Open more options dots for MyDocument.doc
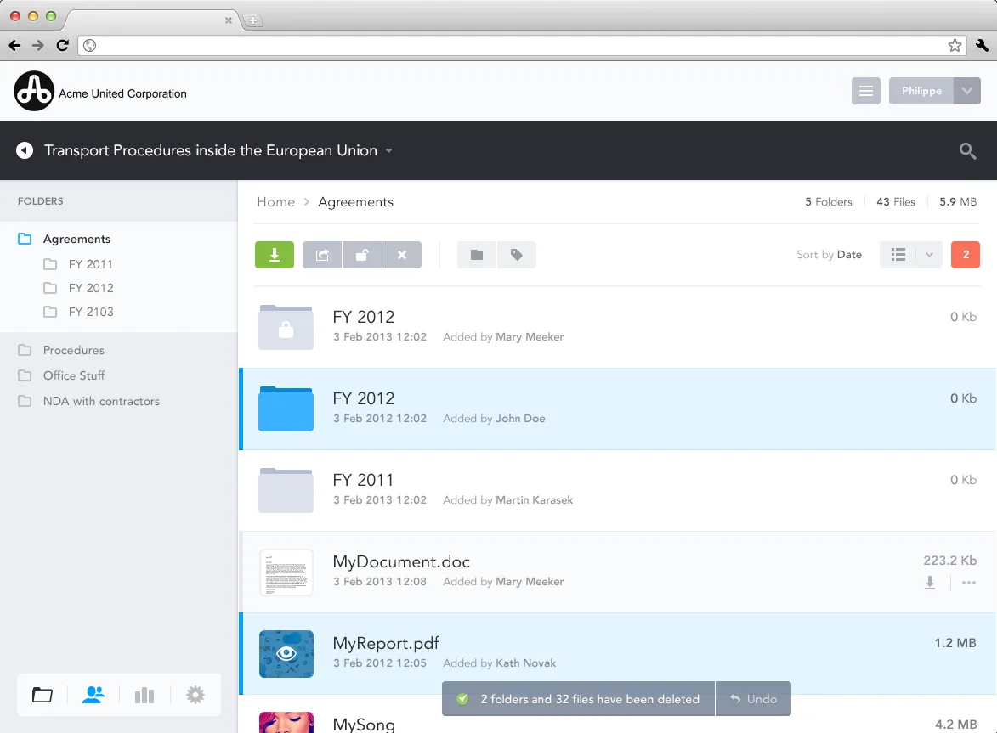Screen dimensions: 997x733 pos(968,583)
